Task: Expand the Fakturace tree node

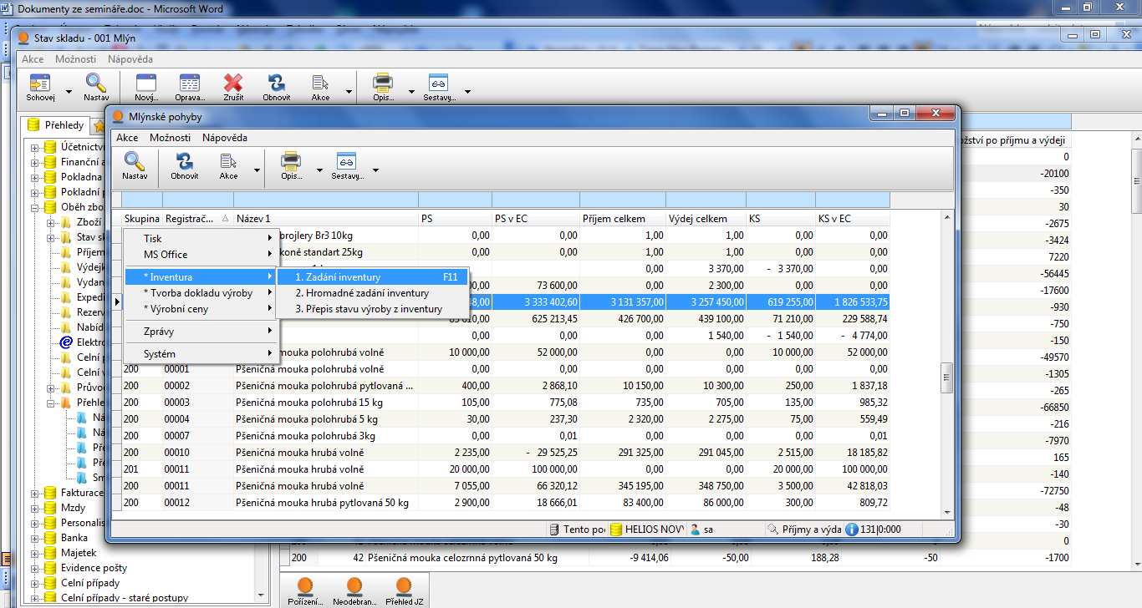Action: pyautogui.click(x=35, y=493)
